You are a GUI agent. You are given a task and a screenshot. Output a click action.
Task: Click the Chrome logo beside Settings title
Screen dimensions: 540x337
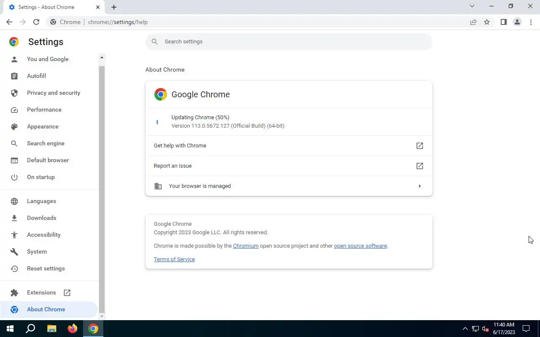pyautogui.click(x=14, y=42)
